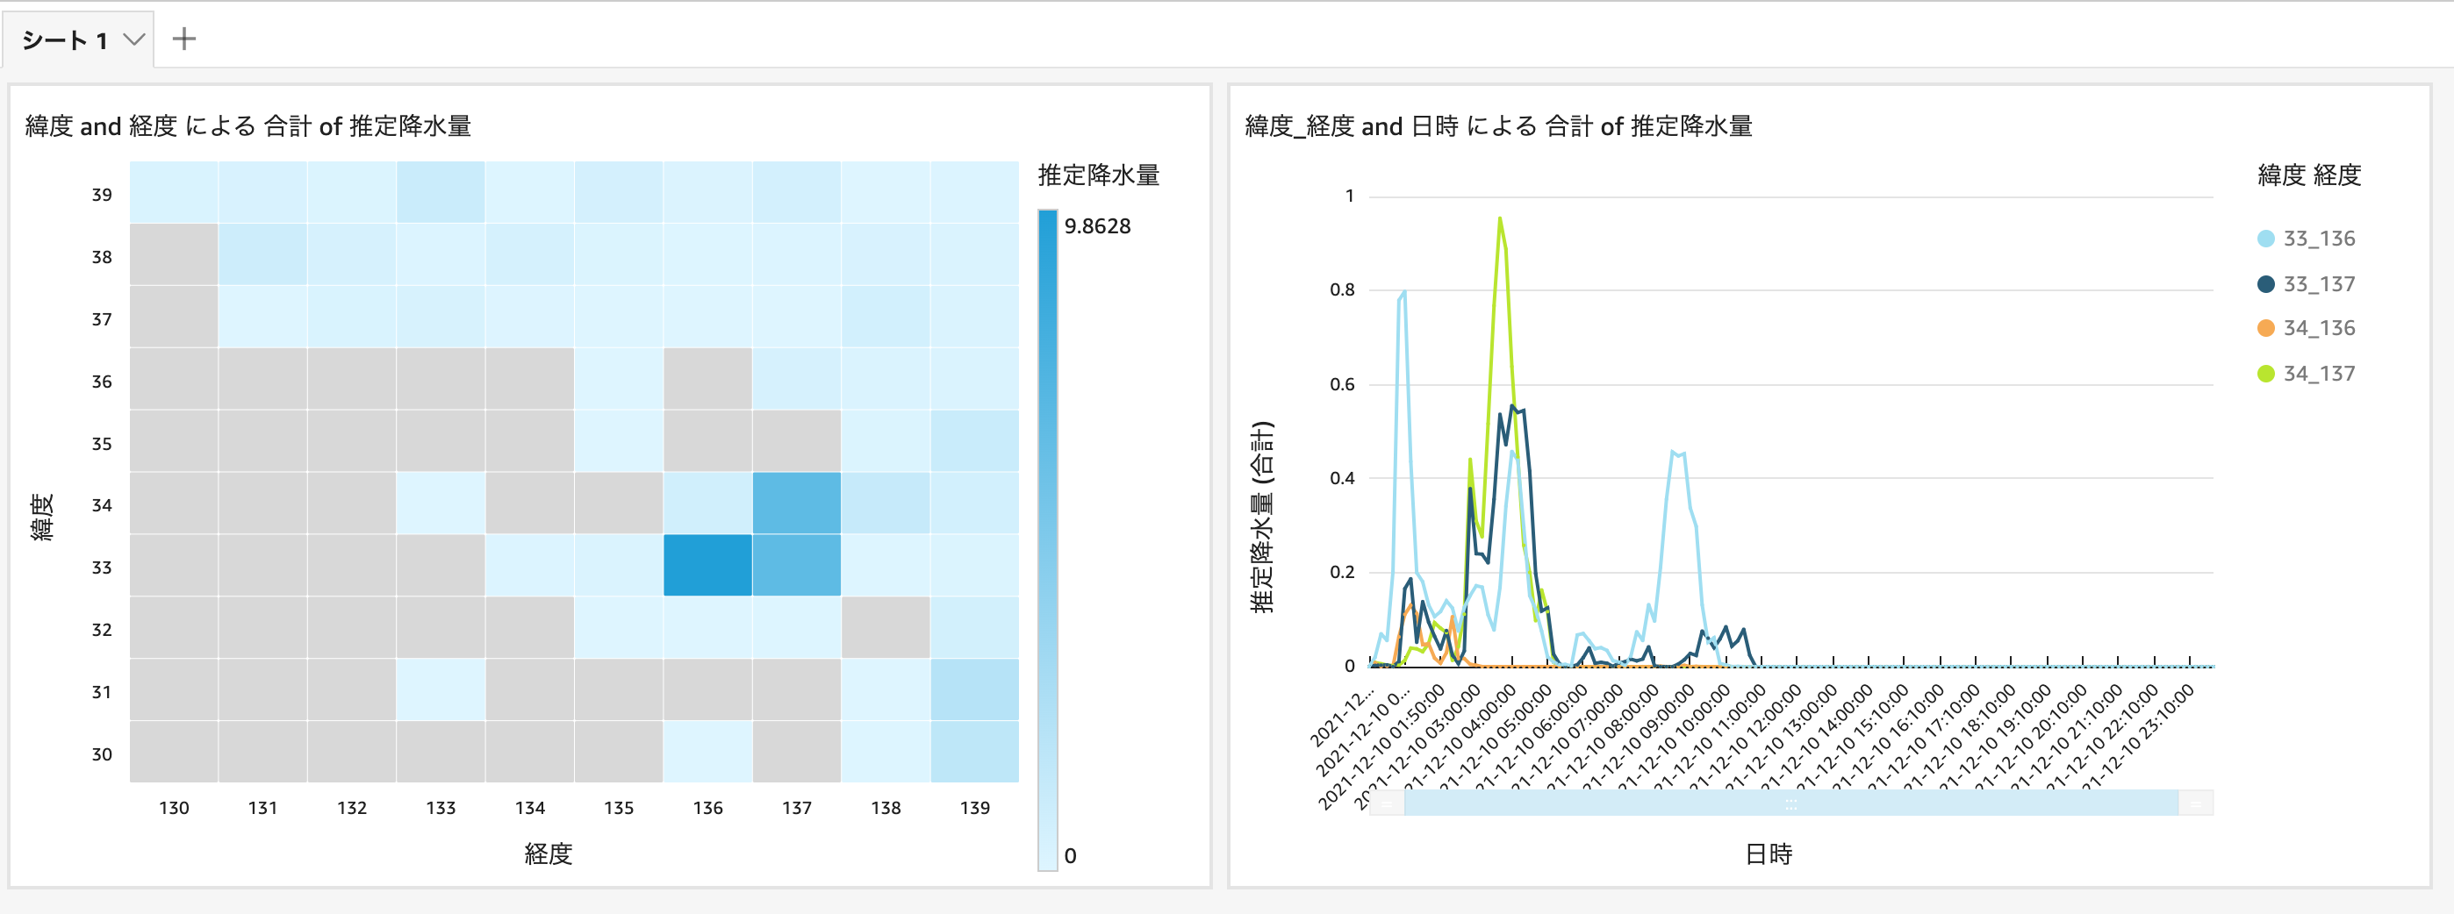This screenshot has height=914, width=2454.
Task: Click the line chart legend title 緯度 経度
Action: (x=2309, y=175)
